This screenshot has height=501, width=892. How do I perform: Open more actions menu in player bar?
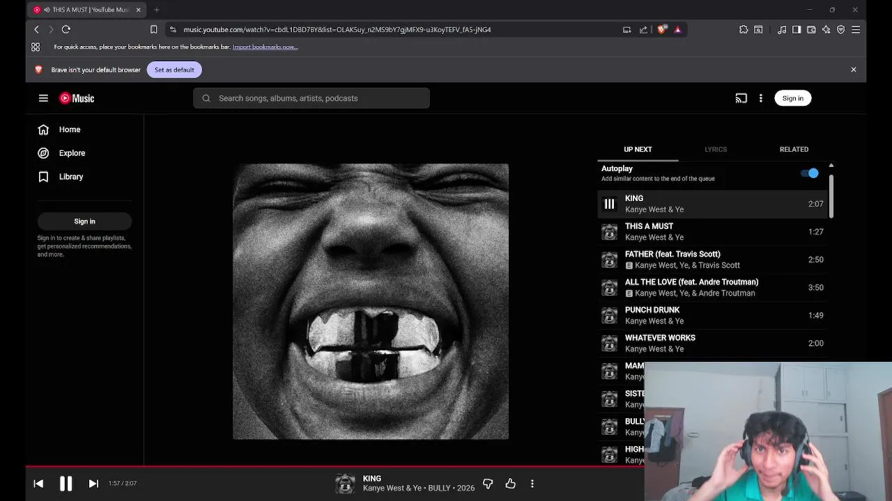(x=532, y=484)
